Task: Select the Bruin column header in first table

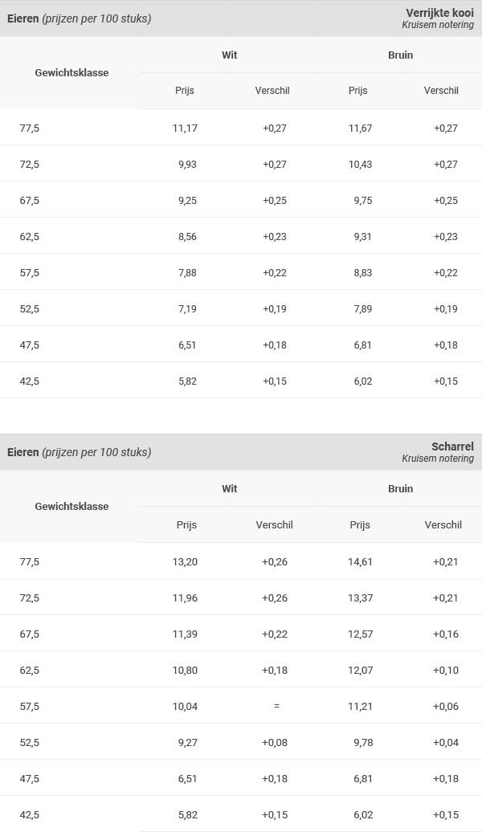Action: (400, 55)
